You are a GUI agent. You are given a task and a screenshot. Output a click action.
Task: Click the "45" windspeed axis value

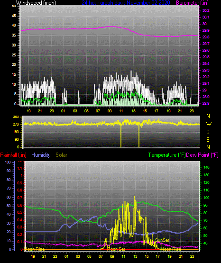[x=14, y=16]
